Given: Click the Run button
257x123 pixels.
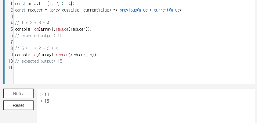Looking at the screenshot, I should 18,93.
